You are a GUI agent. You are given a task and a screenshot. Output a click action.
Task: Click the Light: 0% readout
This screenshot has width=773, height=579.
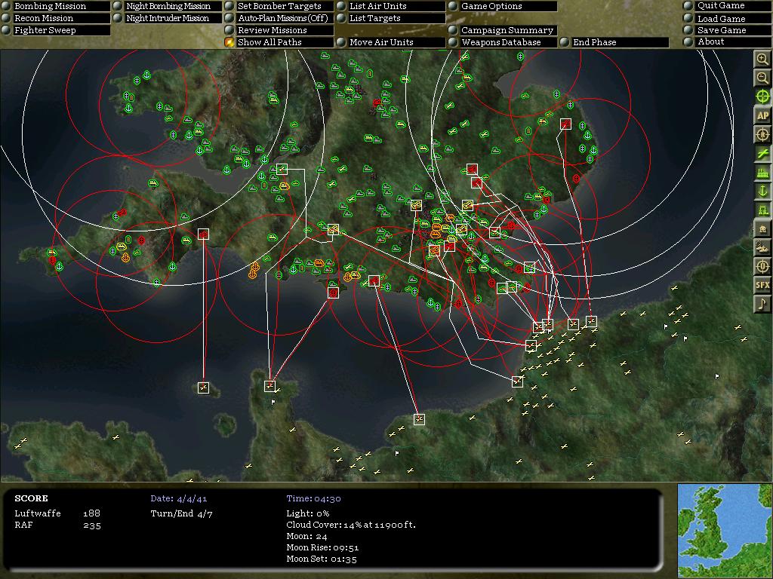click(x=308, y=513)
